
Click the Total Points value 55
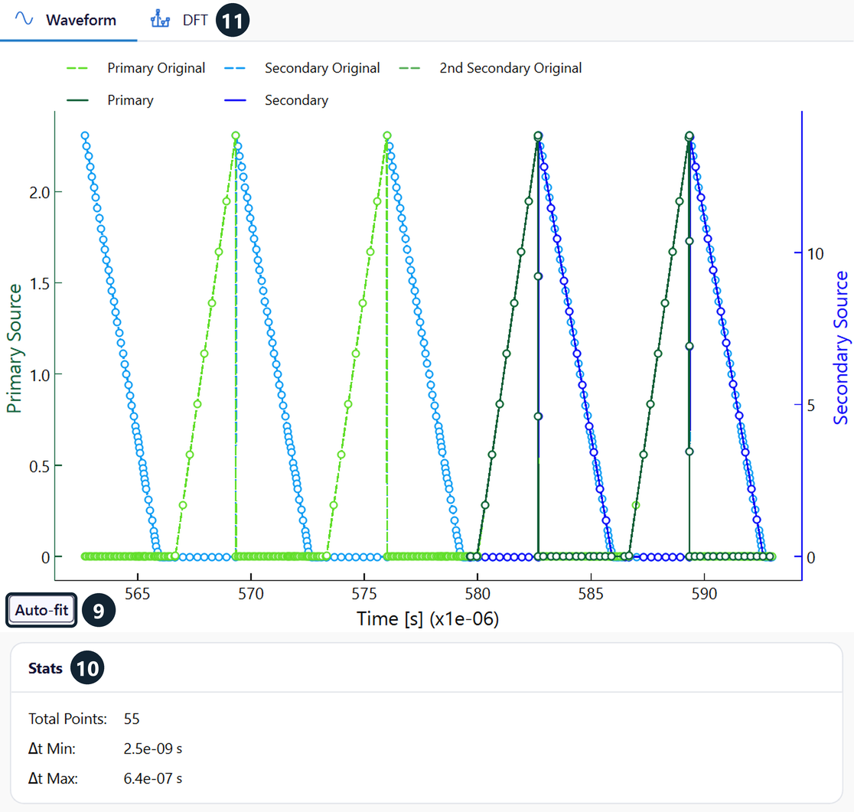(132, 719)
